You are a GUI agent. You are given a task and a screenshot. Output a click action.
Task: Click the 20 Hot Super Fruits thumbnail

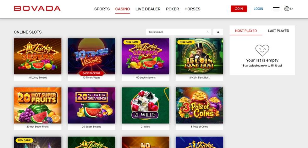(x=37, y=105)
